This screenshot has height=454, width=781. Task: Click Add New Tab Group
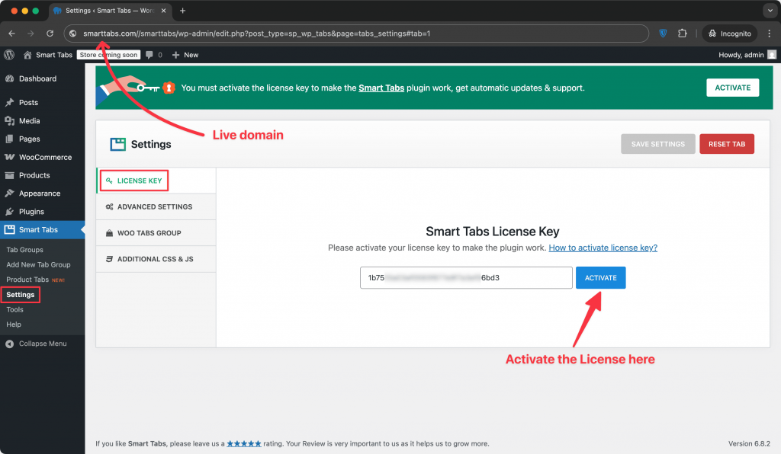click(38, 264)
